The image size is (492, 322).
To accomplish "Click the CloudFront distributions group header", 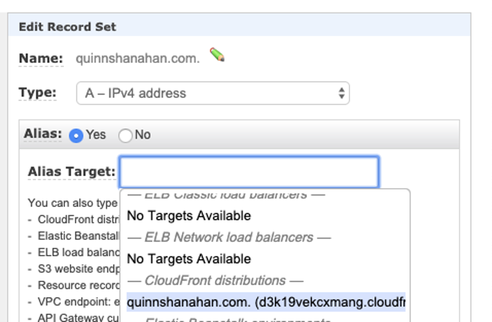I will (215, 281).
